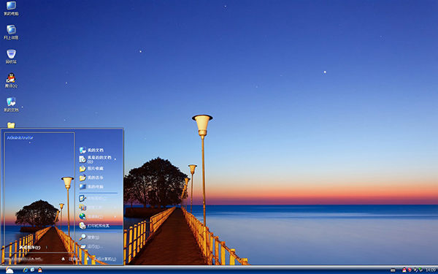The image size is (438, 274).
Task: Check the taskbar clock showing 14:09
Action: 431,270
